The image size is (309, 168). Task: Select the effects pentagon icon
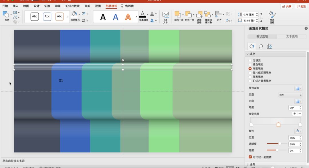point(261,46)
